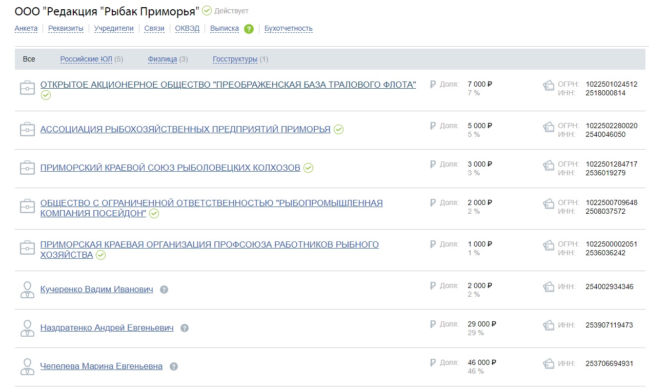
Task: Select the Госструктуры filter tab
Action: pos(235,59)
